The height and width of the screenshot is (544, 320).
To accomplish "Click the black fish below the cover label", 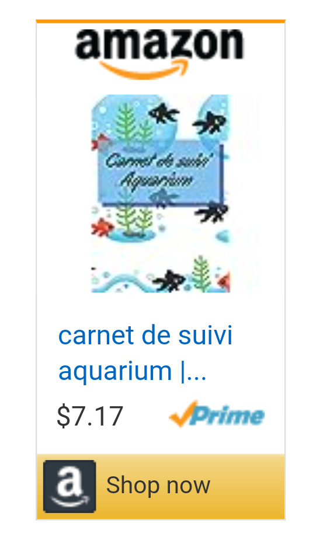I will click(212, 211).
